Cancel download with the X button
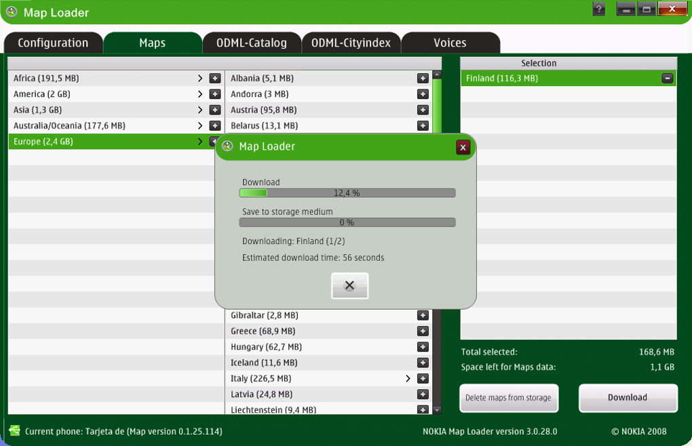This screenshot has width=692, height=446. click(x=349, y=285)
